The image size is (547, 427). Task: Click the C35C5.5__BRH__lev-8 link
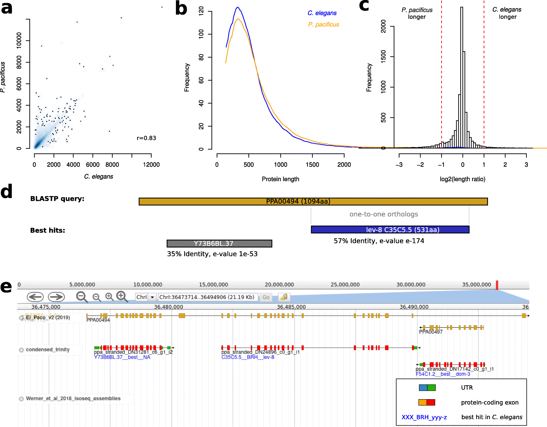tap(248, 357)
